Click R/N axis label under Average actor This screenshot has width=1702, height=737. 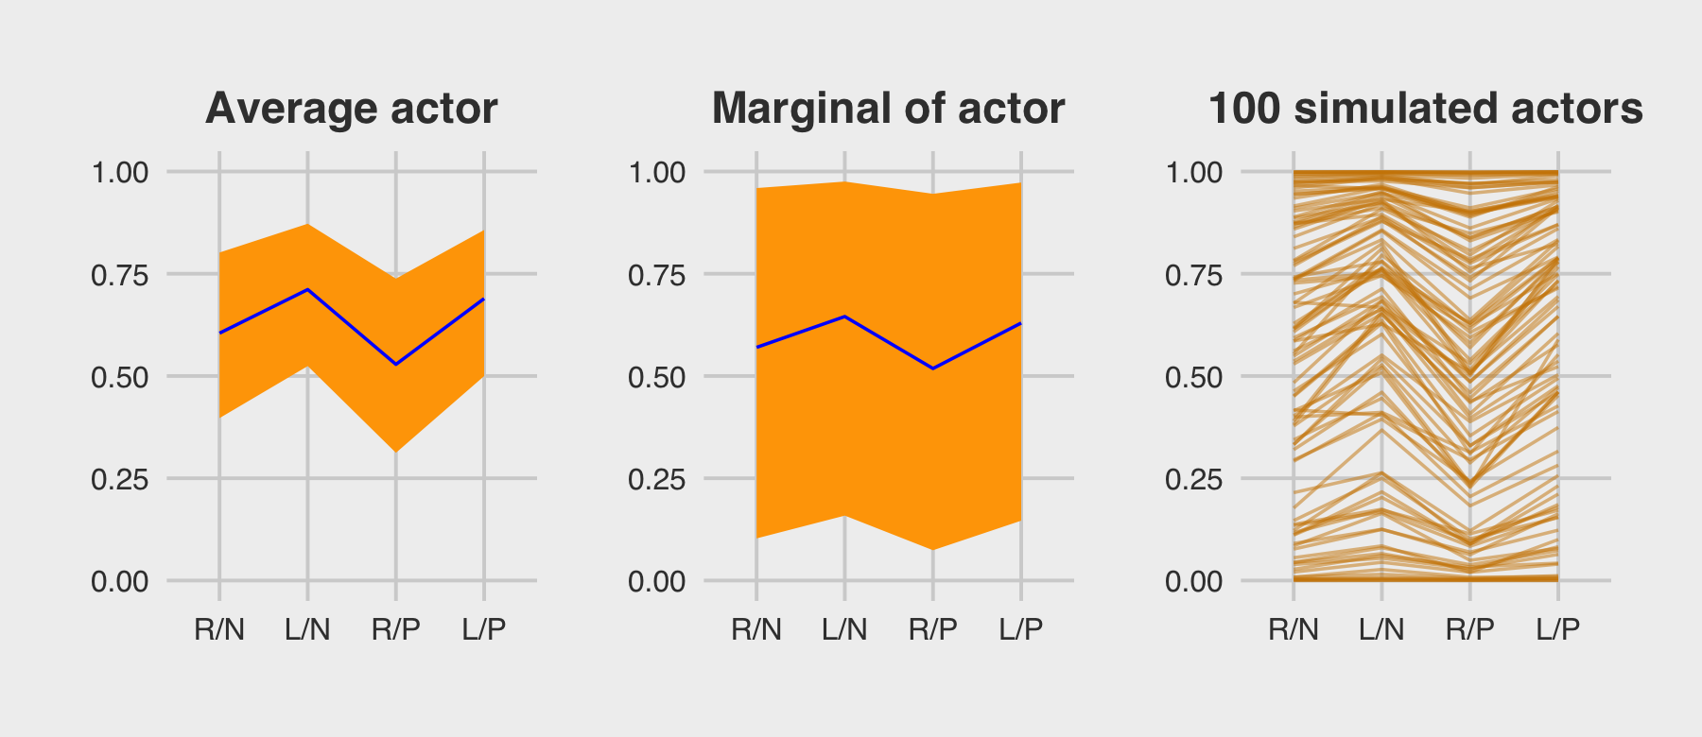tap(219, 629)
